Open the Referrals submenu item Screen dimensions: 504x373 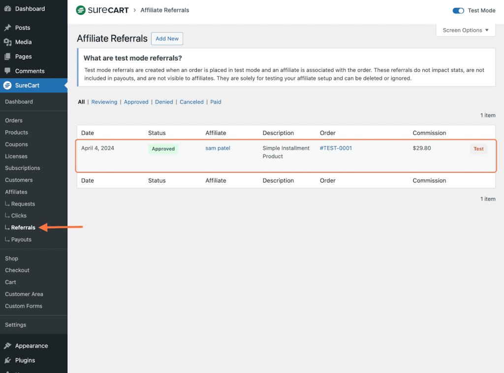pyautogui.click(x=23, y=227)
